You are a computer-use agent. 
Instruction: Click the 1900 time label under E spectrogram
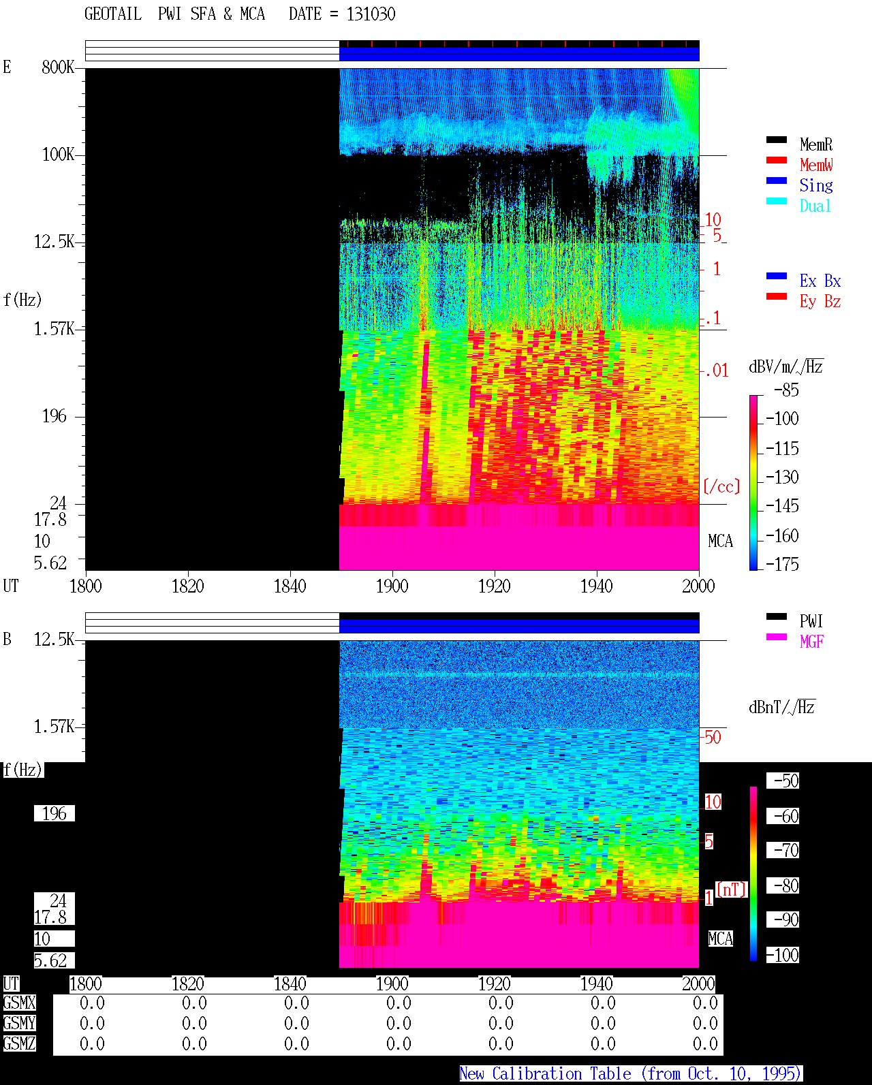pyautogui.click(x=392, y=586)
